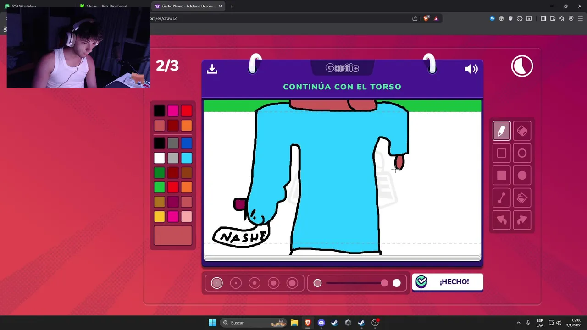Screen dimensions: 587x330
Task: Pick the white color swatch
Action: pos(159,158)
